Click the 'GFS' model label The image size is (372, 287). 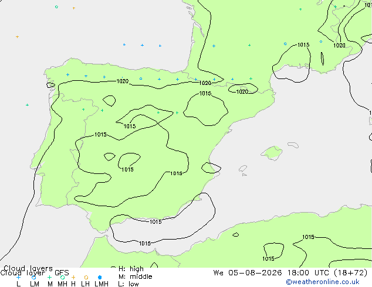(62, 273)
